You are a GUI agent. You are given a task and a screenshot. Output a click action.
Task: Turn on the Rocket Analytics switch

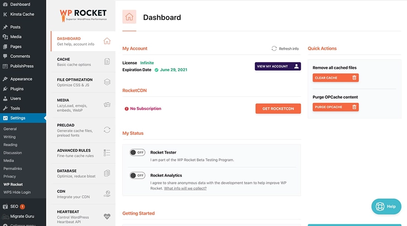tap(137, 175)
